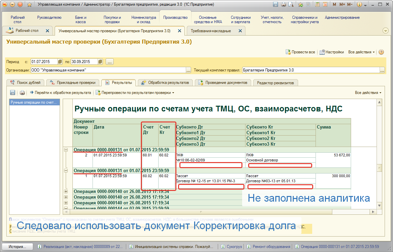Open calendar picker for the start date

coord(60,61)
